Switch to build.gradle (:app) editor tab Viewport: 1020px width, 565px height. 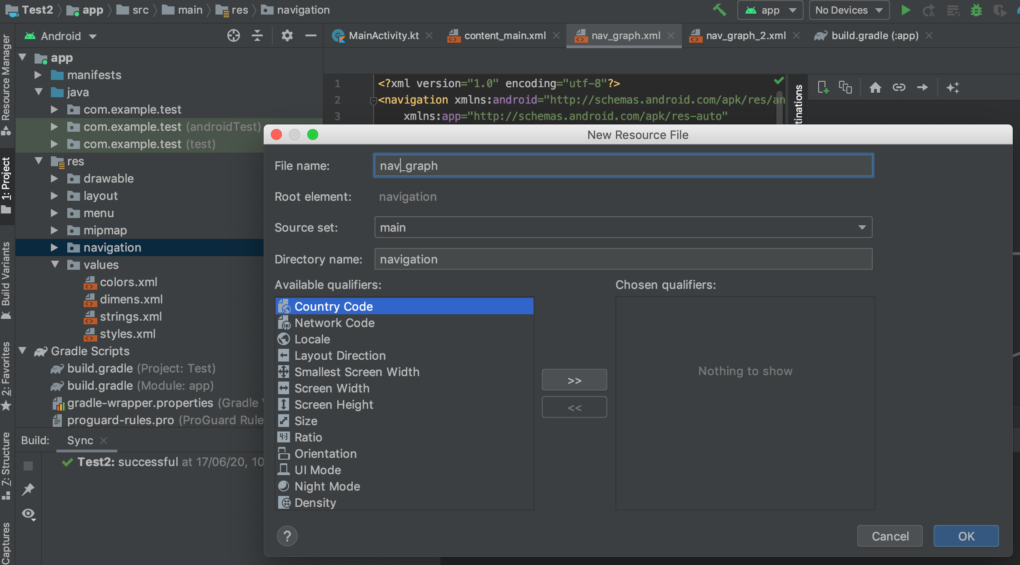(875, 35)
